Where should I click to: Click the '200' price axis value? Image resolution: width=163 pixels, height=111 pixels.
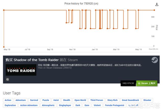[x=153, y=27]
